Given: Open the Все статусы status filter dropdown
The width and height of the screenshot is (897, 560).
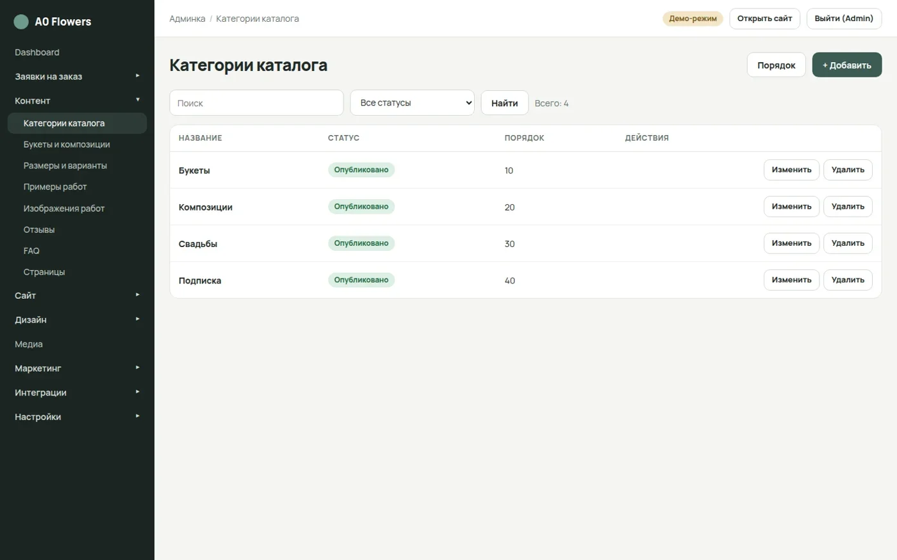Looking at the screenshot, I should 412,103.
